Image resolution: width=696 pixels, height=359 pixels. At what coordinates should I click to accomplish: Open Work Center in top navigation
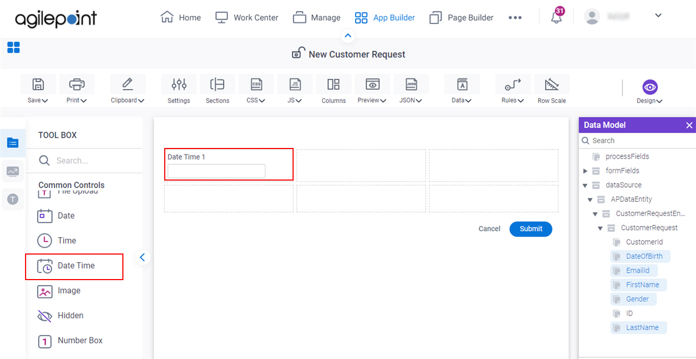point(247,17)
